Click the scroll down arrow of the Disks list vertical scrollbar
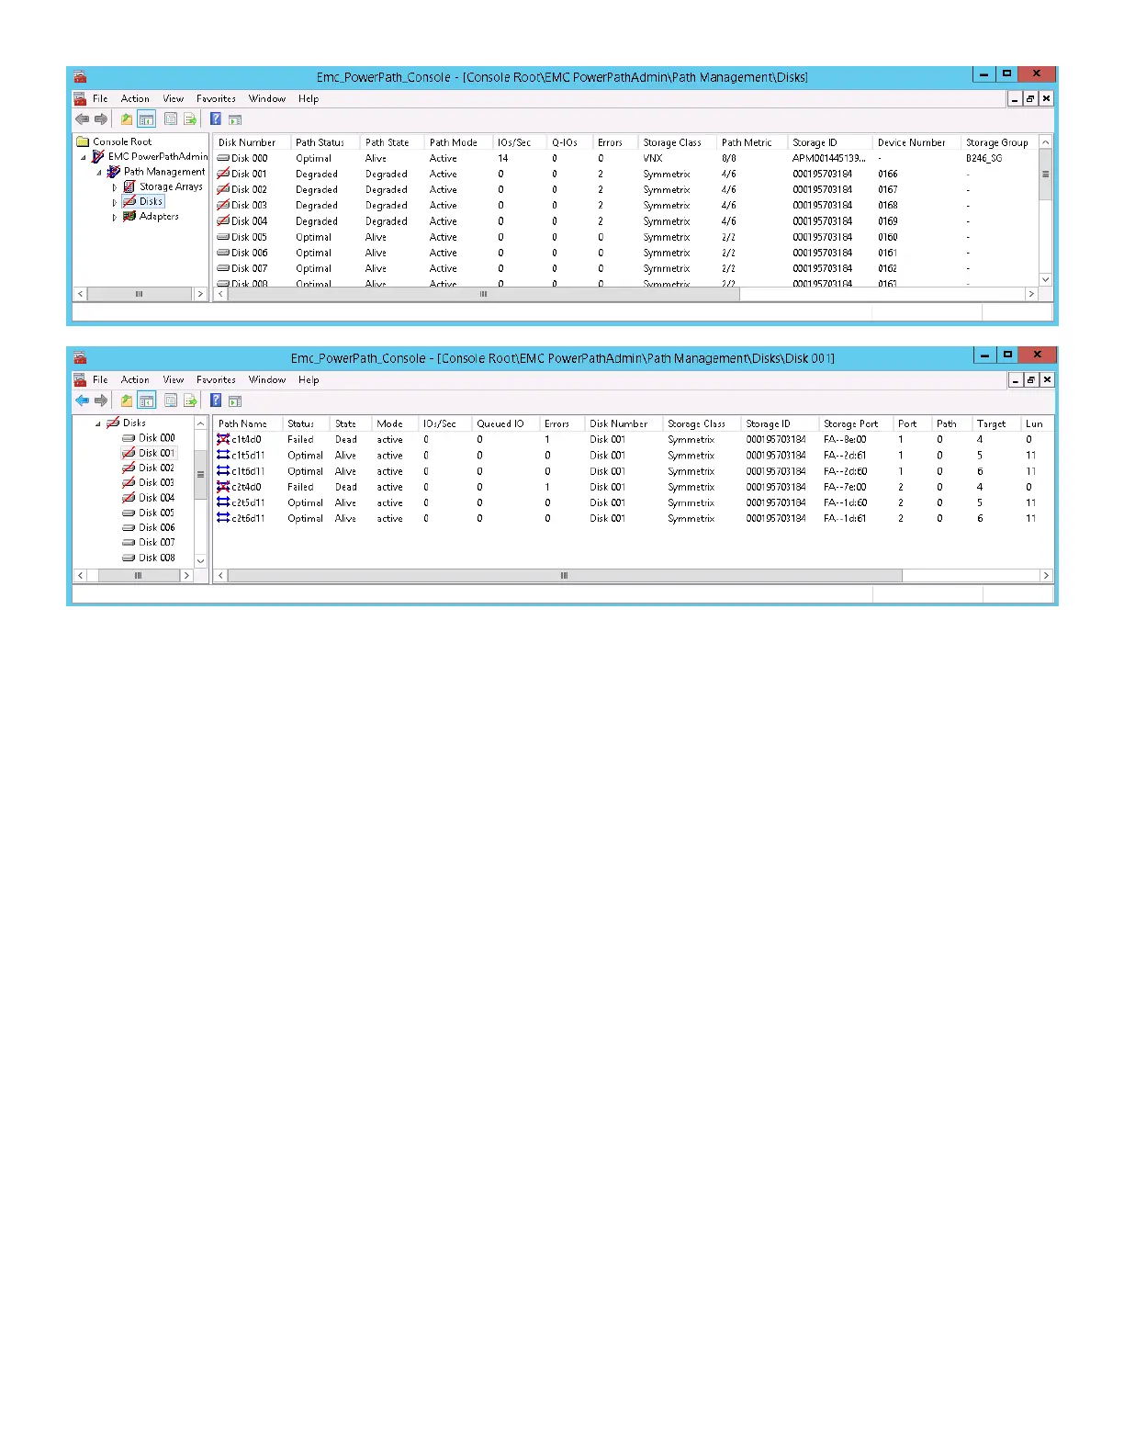Screen dimensions: 1124x1455 click(x=1045, y=279)
